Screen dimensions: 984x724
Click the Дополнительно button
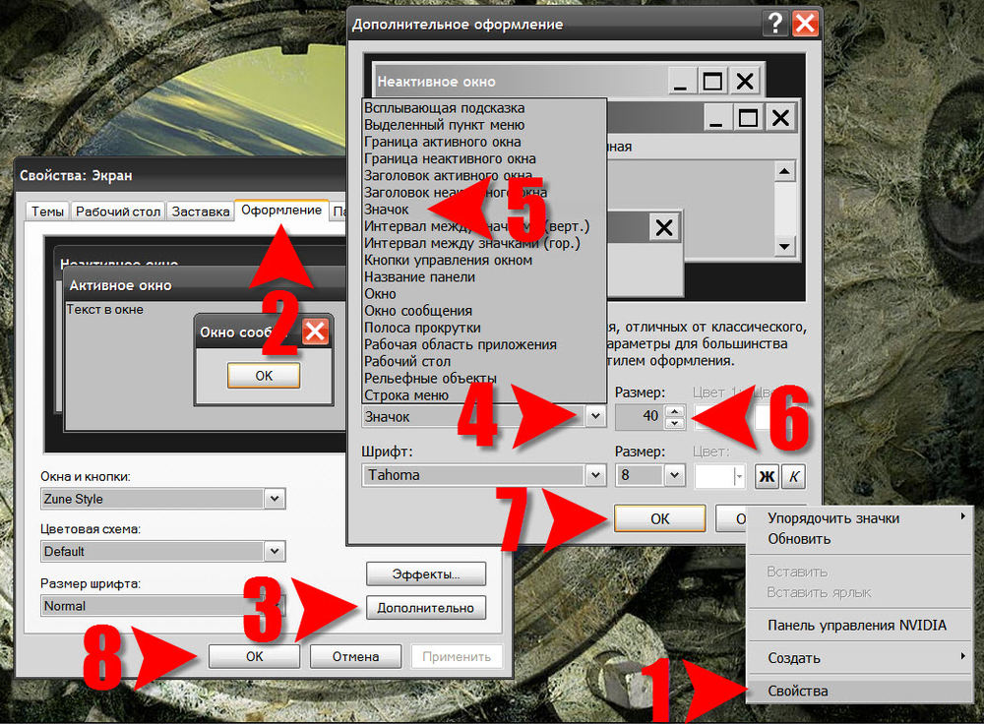click(x=425, y=607)
